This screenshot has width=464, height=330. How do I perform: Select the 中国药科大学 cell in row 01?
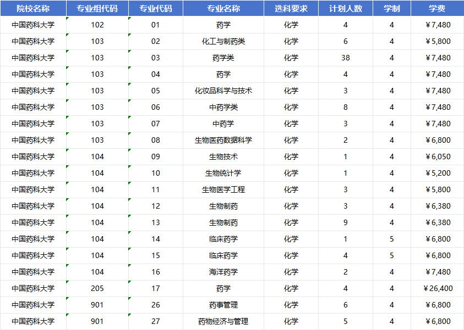pyautogui.click(x=33, y=25)
